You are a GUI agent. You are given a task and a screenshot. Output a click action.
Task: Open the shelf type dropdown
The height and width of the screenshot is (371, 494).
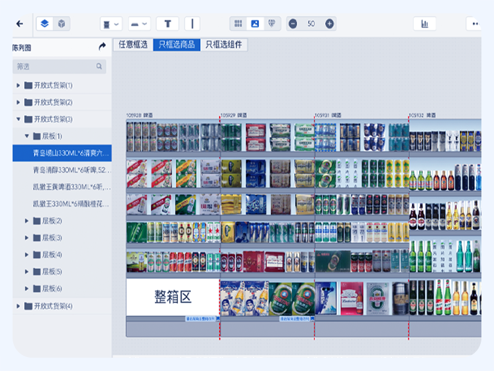tap(111, 24)
